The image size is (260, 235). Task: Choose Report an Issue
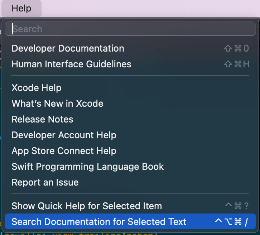[45, 182]
